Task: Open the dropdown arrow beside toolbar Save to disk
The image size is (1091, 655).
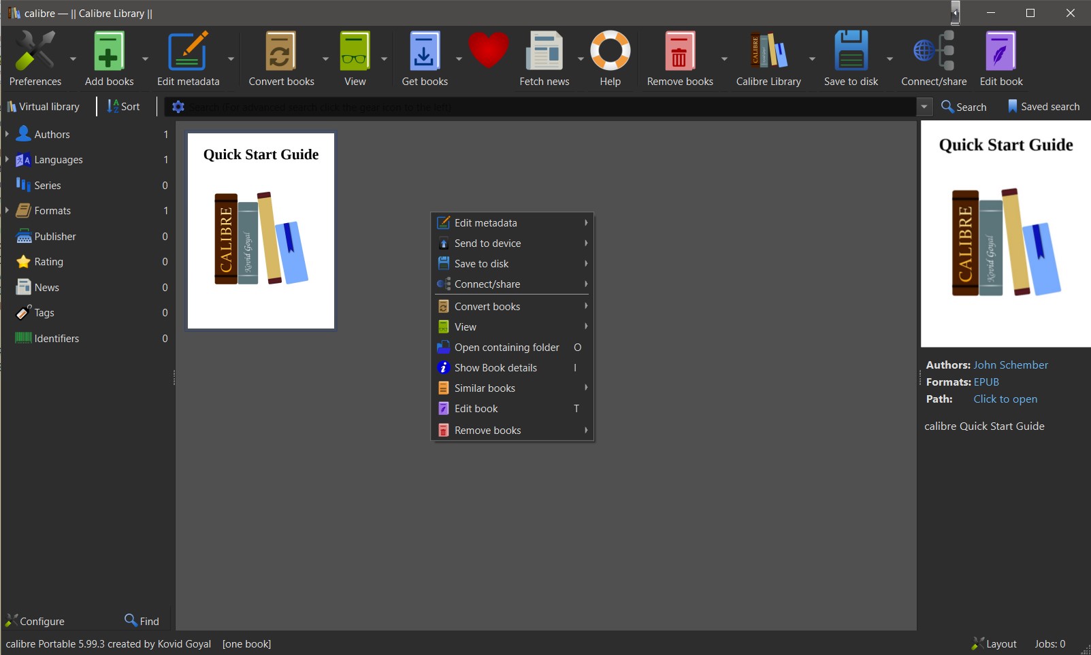Action: pyautogui.click(x=890, y=59)
